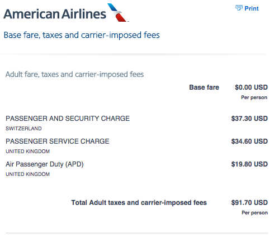Click the $37.30 USD amount

(x=249, y=119)
